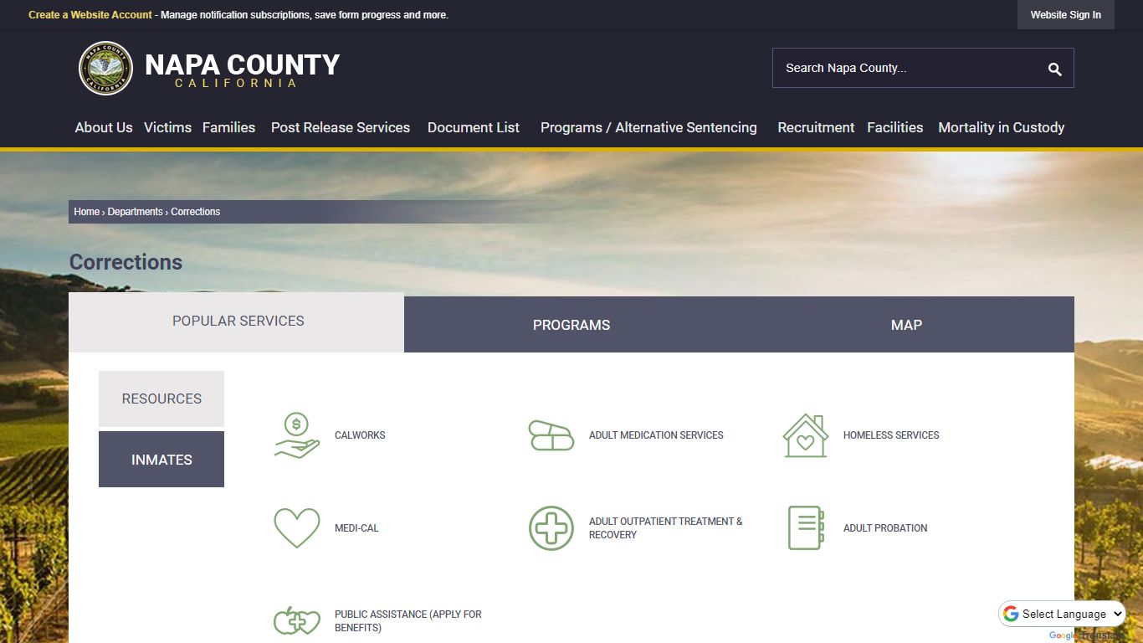This screenshot has width=1143, height=643.
Task: Click the Medi-Cal heart icon
Action: (297, 528)
